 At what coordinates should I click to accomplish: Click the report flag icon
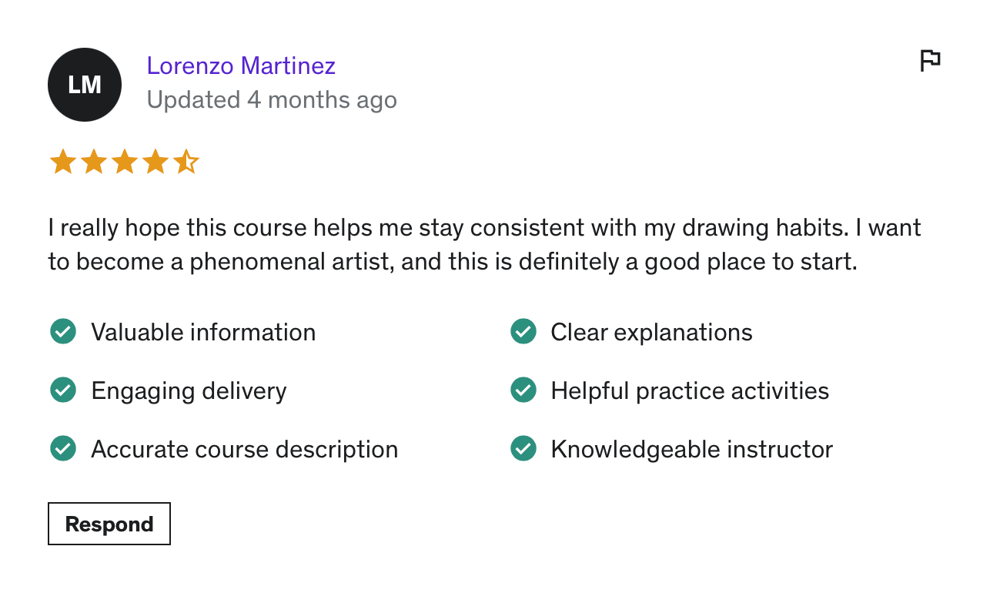930,60
